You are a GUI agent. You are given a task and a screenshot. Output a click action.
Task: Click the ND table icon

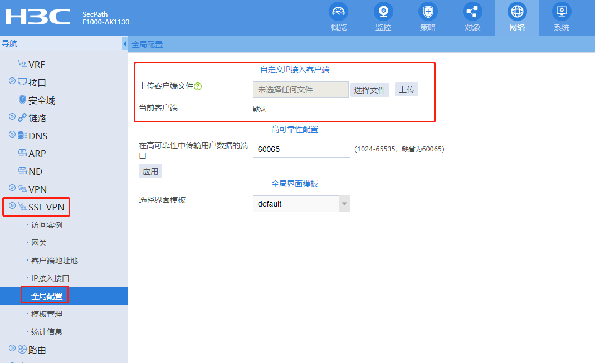22,171
